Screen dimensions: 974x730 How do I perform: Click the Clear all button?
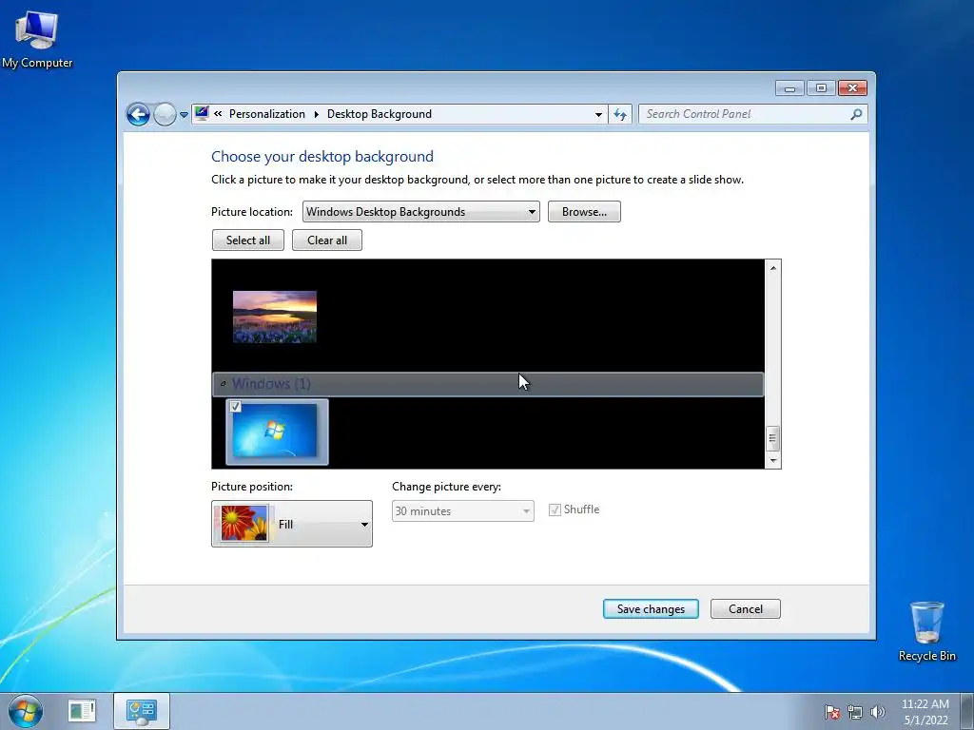[327, 240]
